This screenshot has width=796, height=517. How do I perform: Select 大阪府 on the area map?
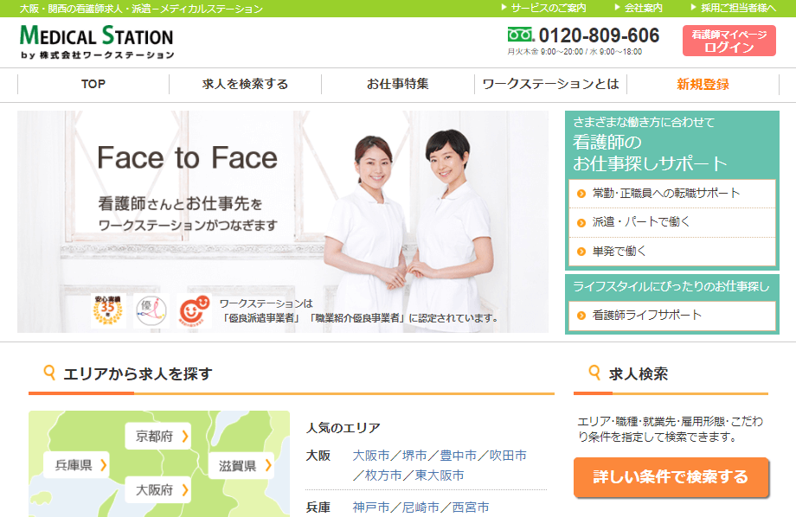coord(158,490)
